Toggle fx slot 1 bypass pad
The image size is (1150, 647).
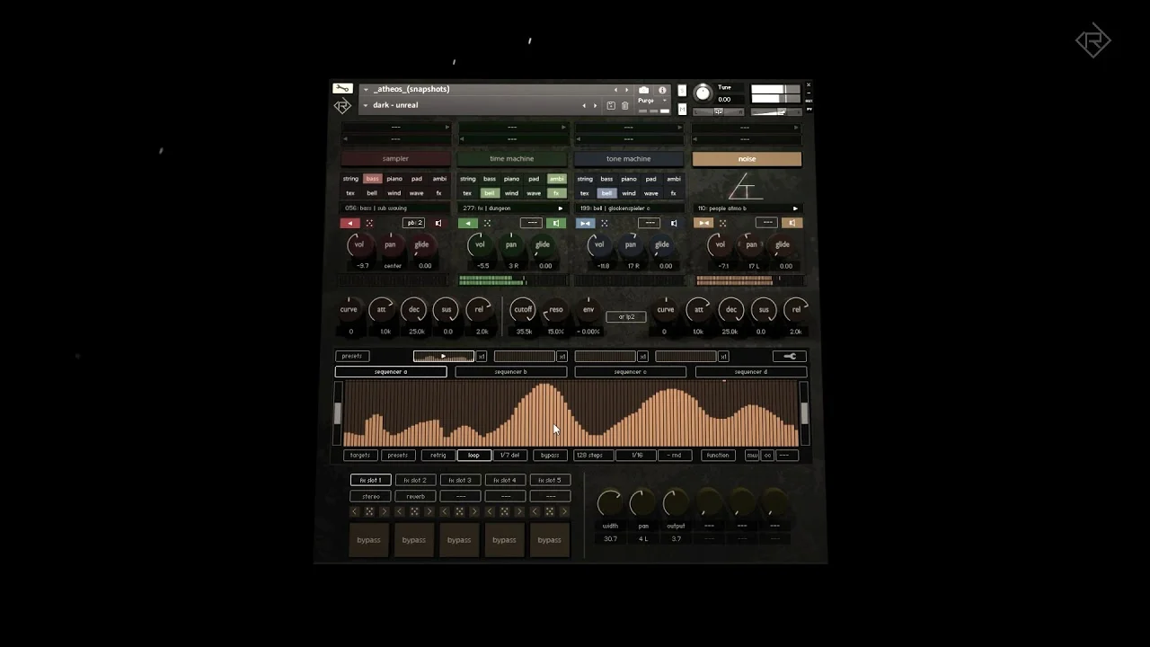(x=368, y=540)
